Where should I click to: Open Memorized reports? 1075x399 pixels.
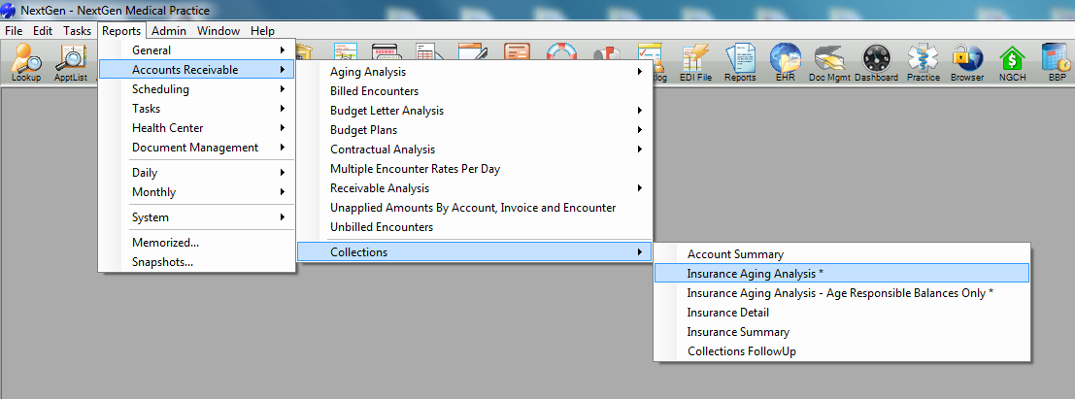(197, 243)
